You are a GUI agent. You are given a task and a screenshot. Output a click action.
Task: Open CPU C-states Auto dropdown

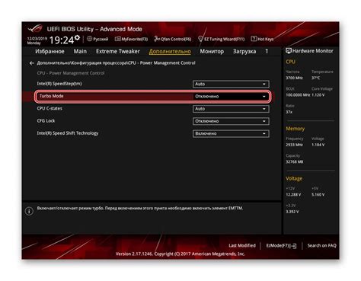[231, 109]
